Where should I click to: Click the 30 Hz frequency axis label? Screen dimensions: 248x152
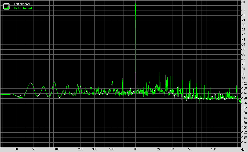point(16,149)
